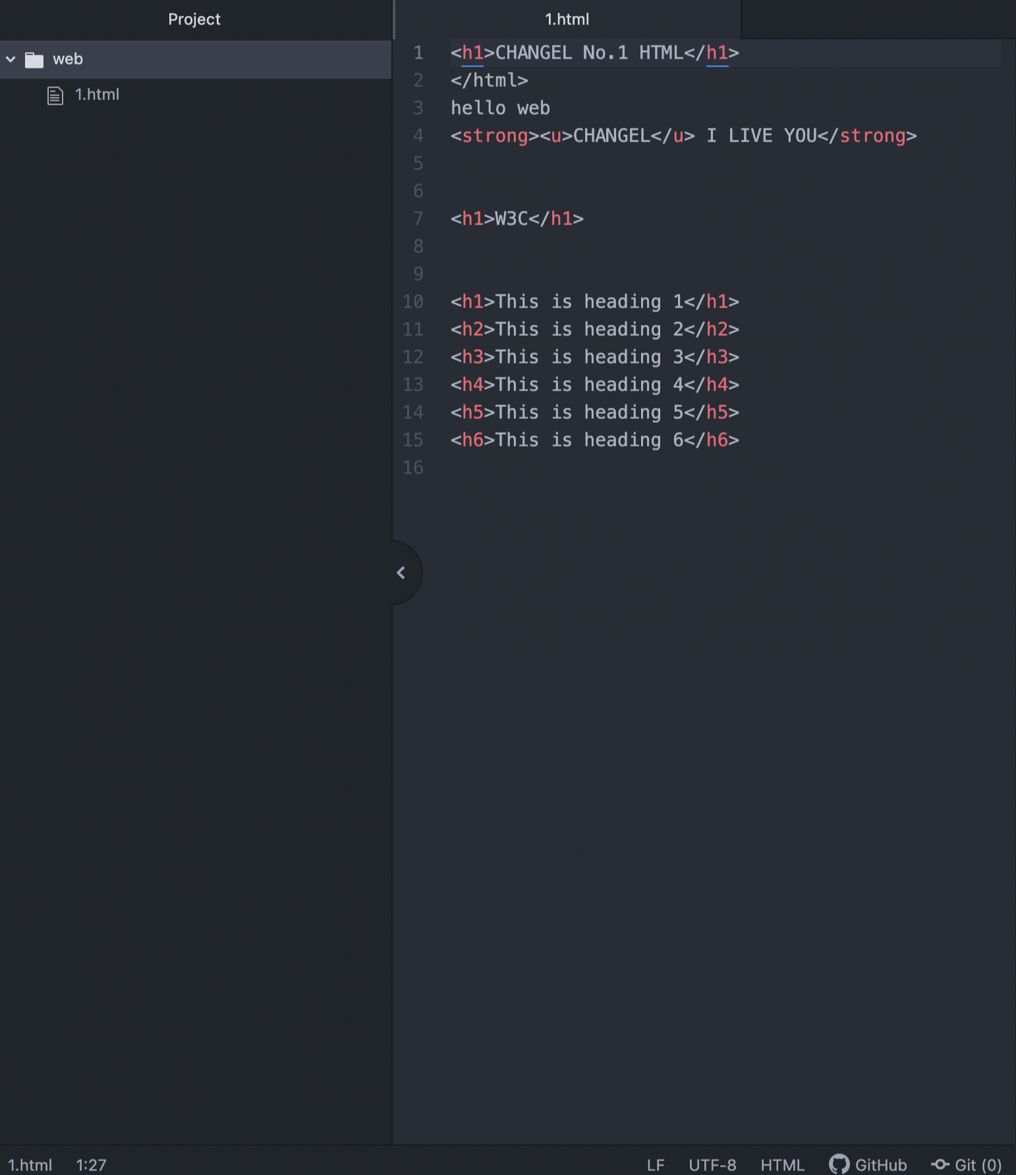Change line ending via LF selector
The image size is (1016, 1175).
656,1164
